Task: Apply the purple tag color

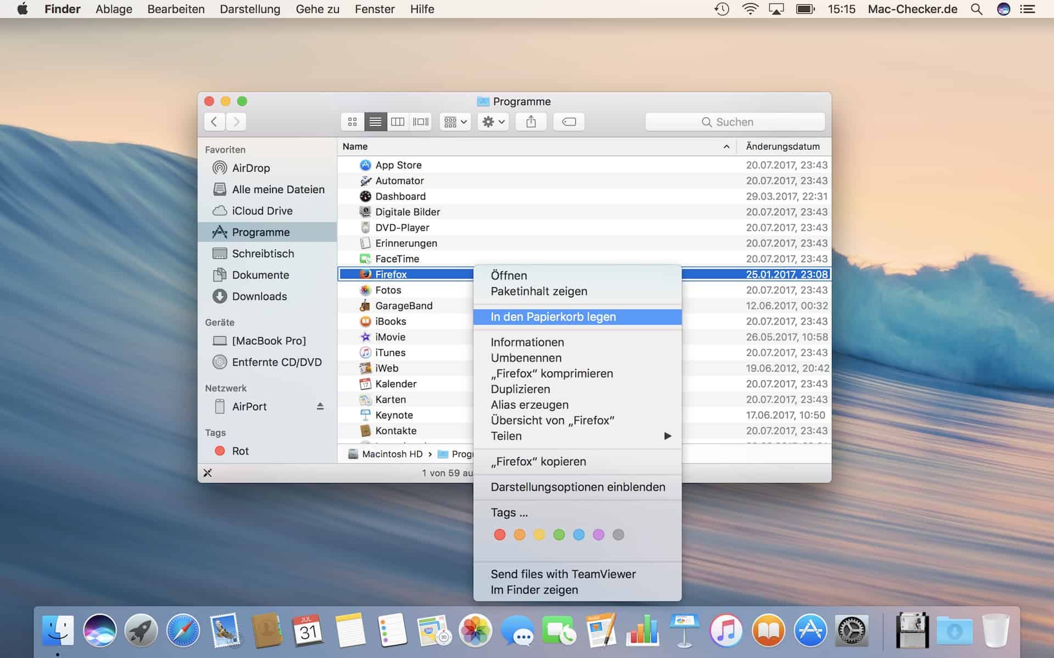Action: tap(598, 535)
